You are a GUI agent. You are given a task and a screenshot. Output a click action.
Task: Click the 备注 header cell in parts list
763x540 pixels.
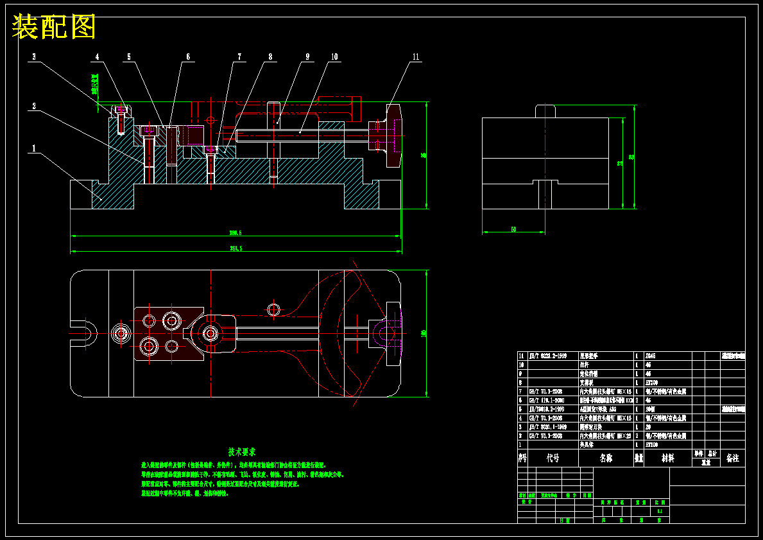pos(732,458)
